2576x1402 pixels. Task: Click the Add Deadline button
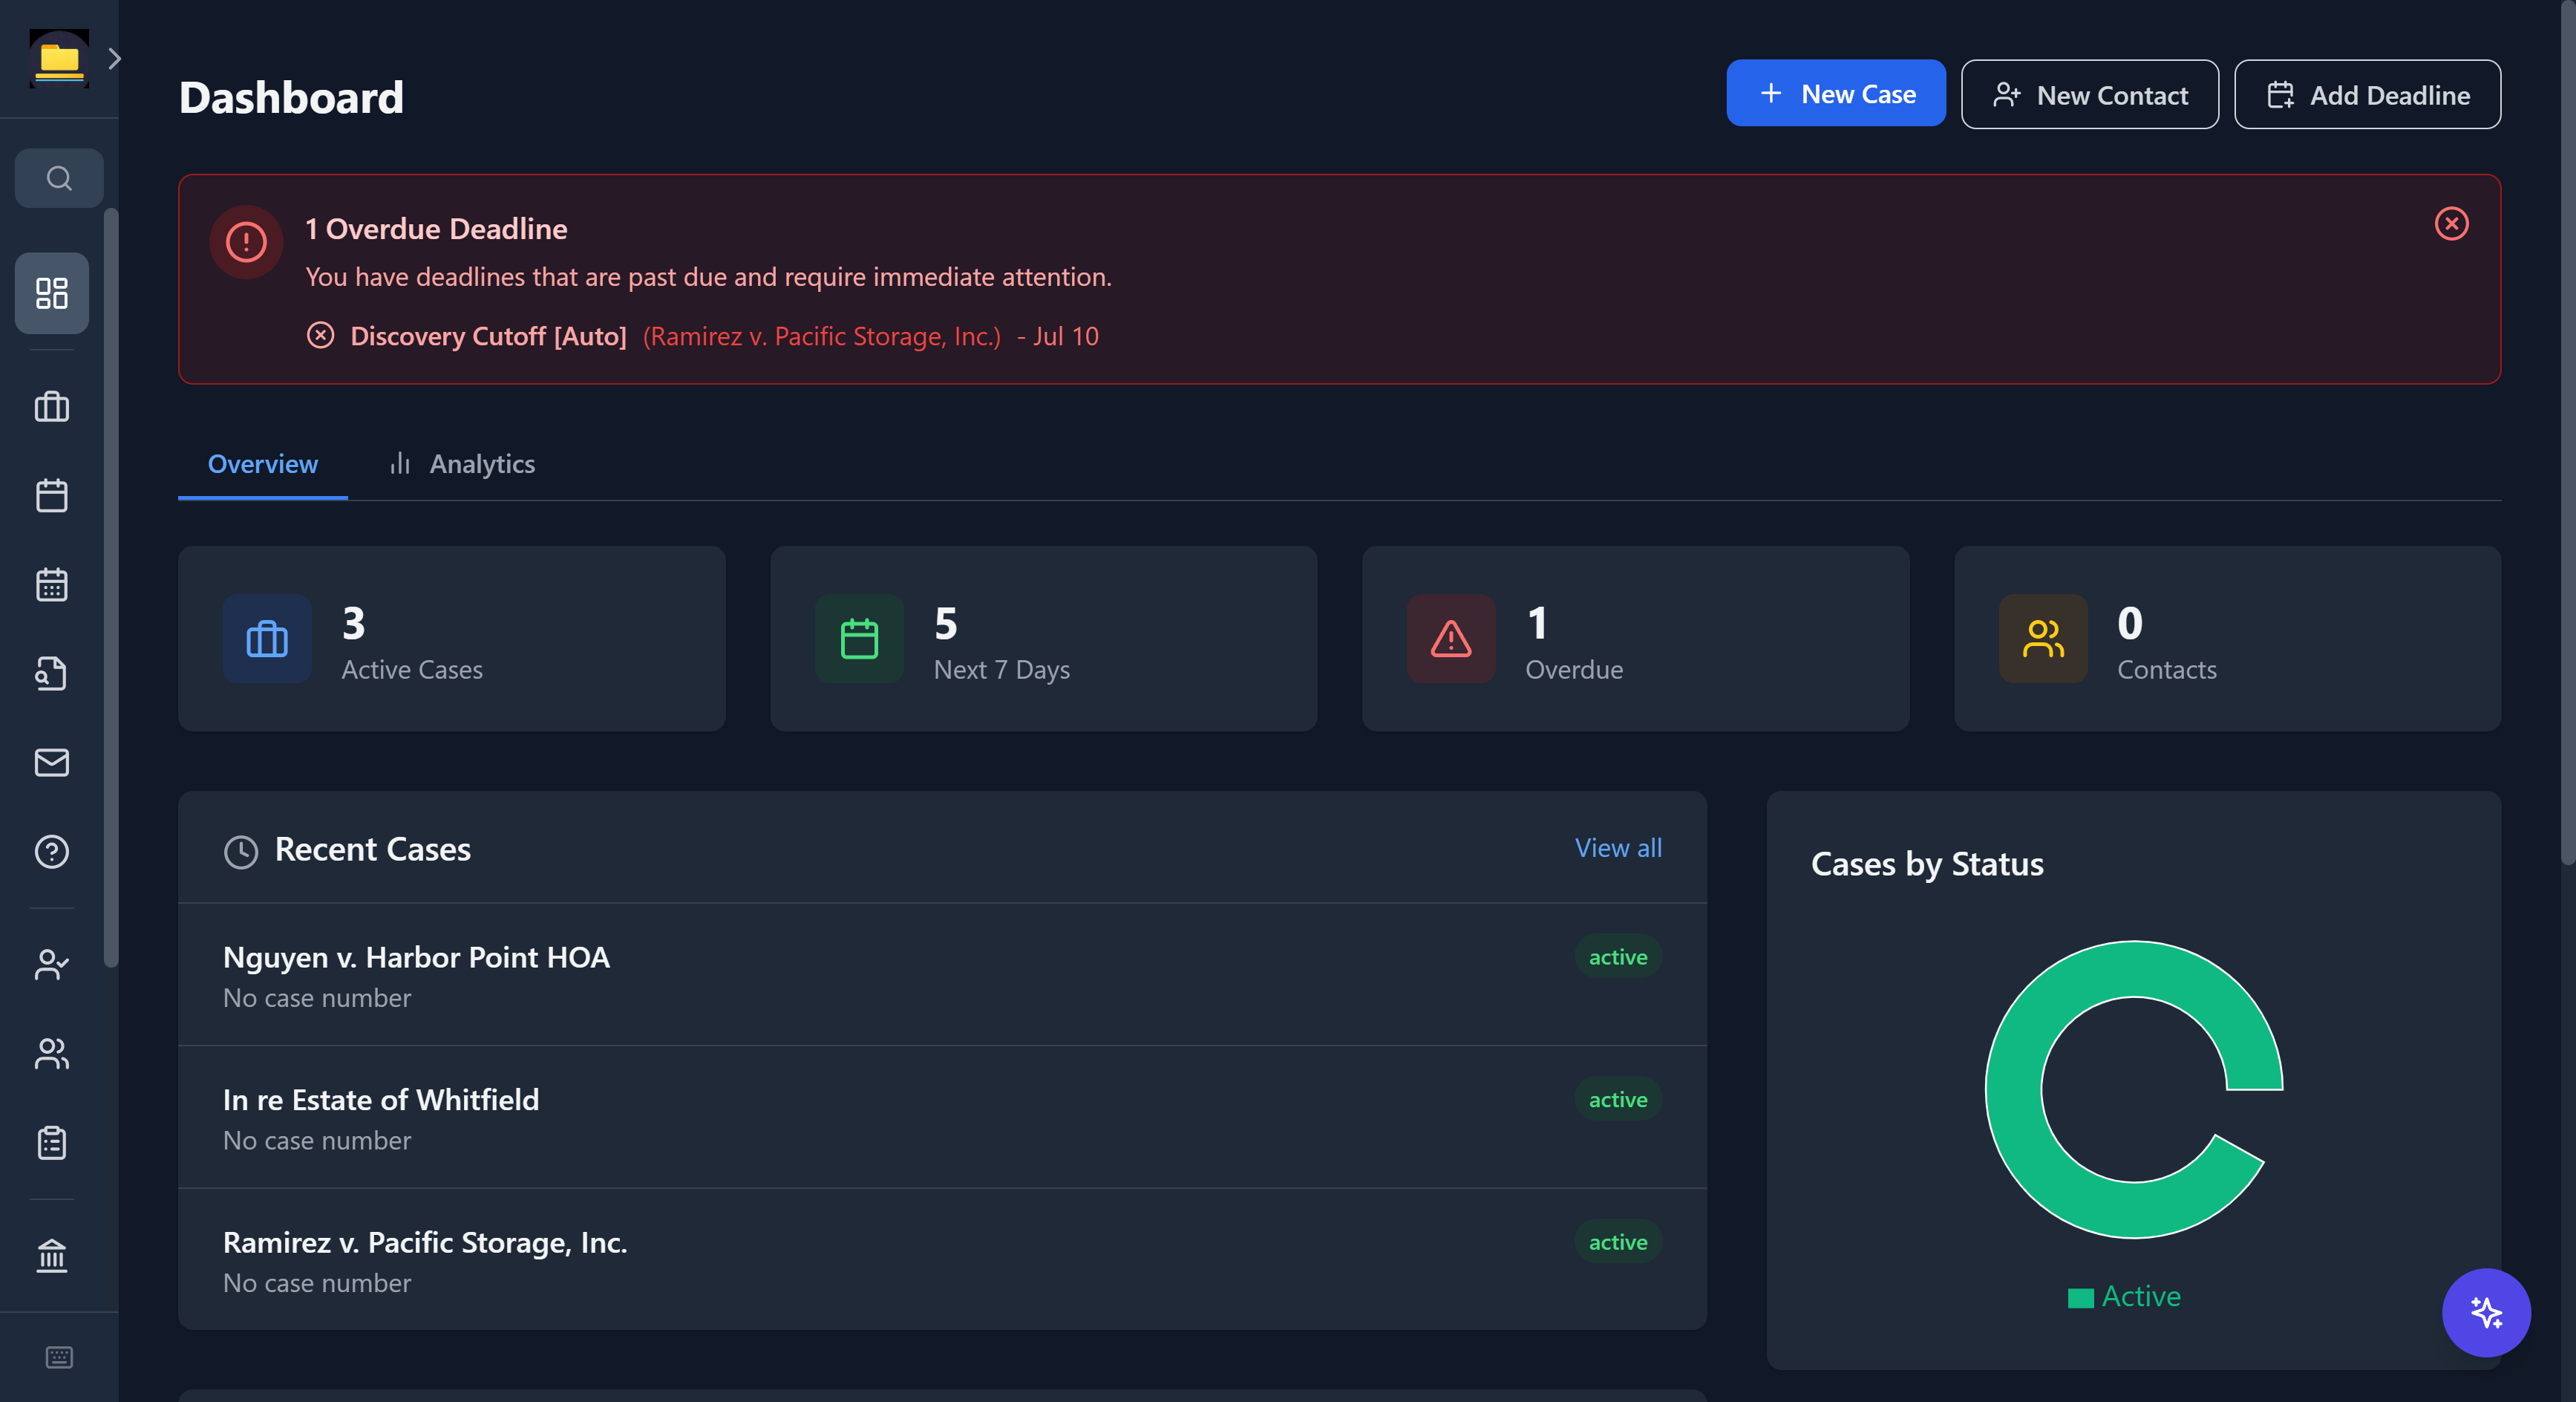tap(2367, 94)
